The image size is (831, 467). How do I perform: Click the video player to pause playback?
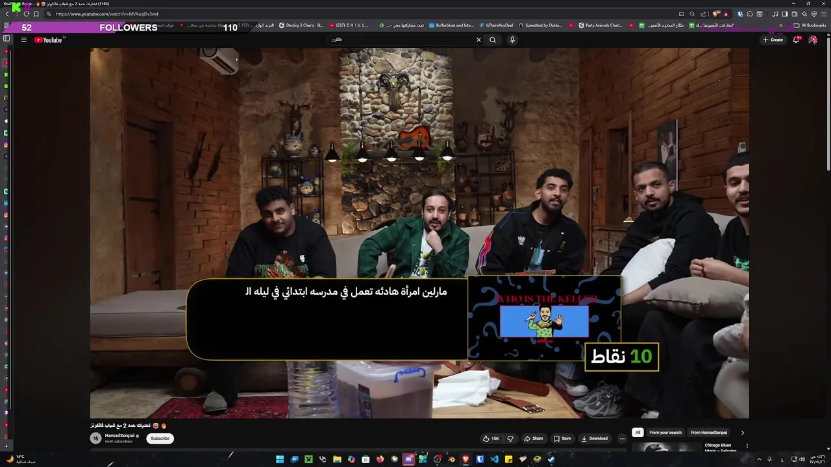pyautogui.click(x=419, y=233)
